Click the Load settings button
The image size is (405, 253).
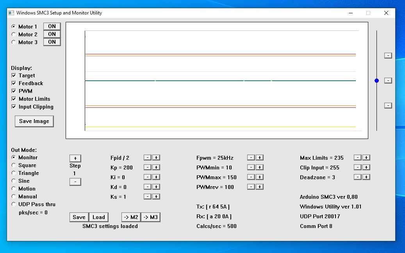(x=99, y=217)
